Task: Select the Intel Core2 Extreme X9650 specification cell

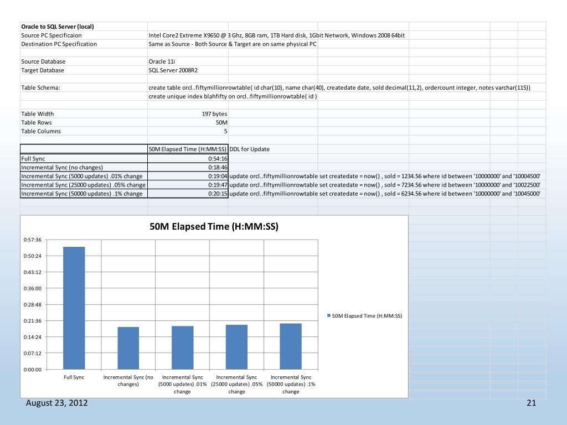Action: pos(277,35)
